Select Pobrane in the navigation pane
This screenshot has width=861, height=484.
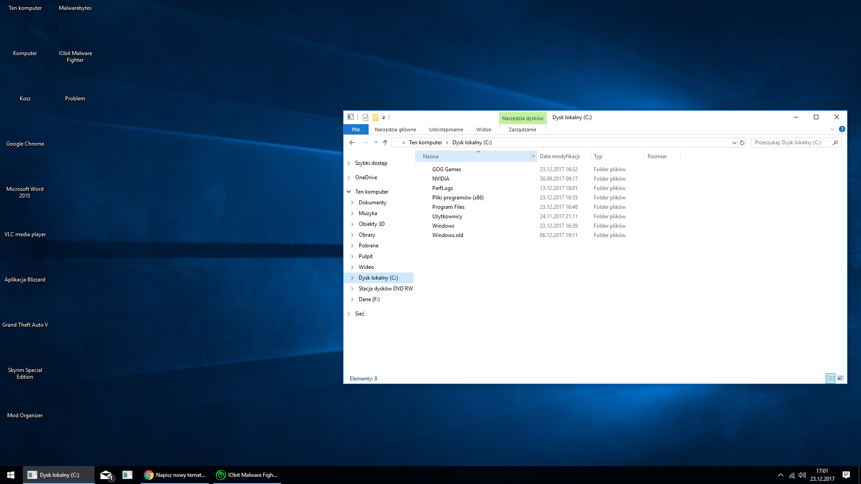click(x=369, y=246)
